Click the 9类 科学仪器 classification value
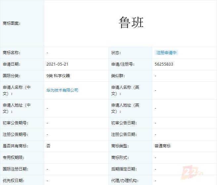This screenshot has height=185, width=217. [58, 76]
